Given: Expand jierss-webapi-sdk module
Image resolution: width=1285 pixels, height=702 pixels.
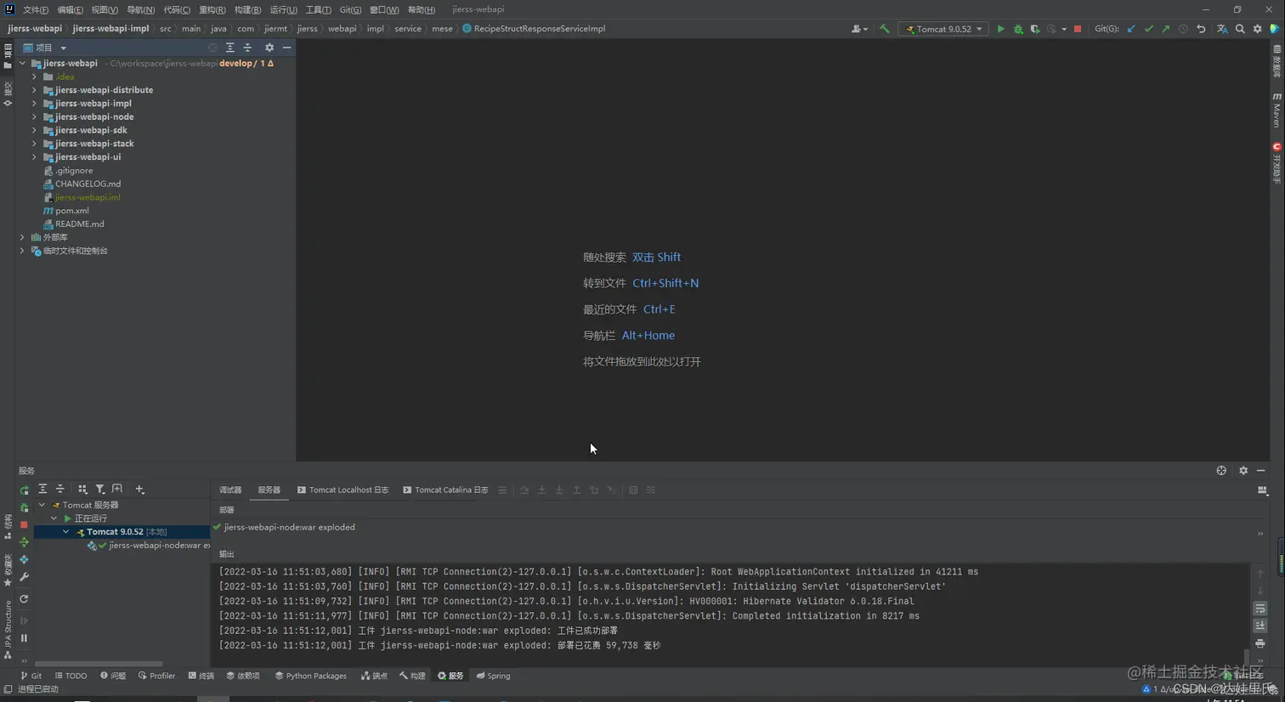Looking at the screenshot, I should tap(35, 131).
